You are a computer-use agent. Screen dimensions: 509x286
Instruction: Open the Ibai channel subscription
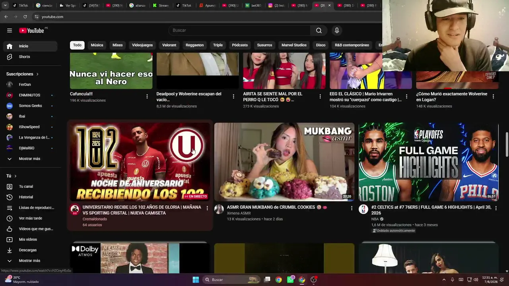(x=30, y=116)
